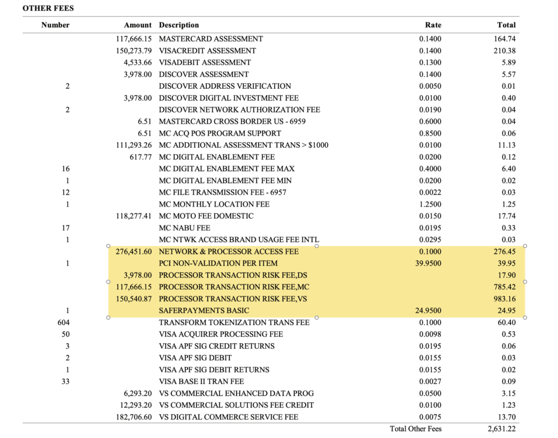Click the top-left handle of yellow highlight

click(x=108, y=246)
